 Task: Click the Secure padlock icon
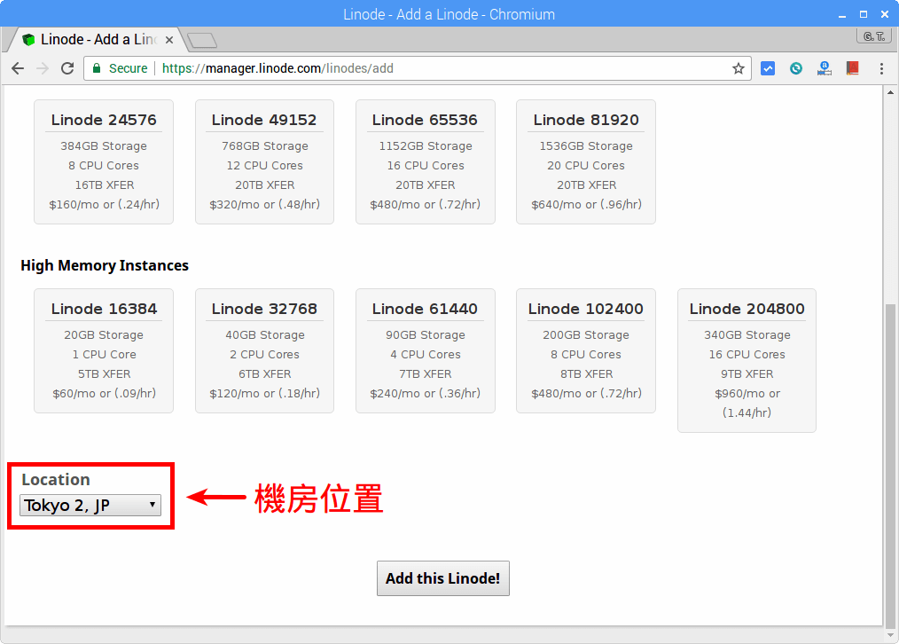[99, 67]
